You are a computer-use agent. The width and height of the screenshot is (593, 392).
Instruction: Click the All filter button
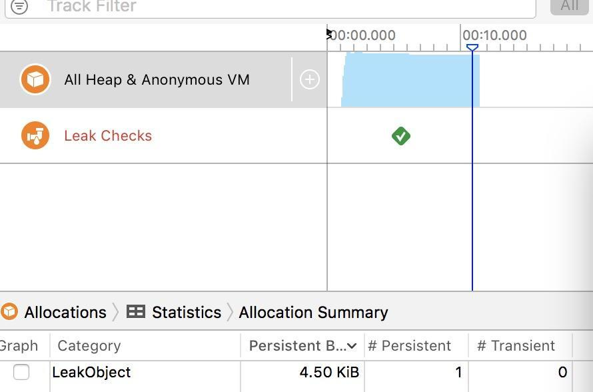(x=569, y=6)
